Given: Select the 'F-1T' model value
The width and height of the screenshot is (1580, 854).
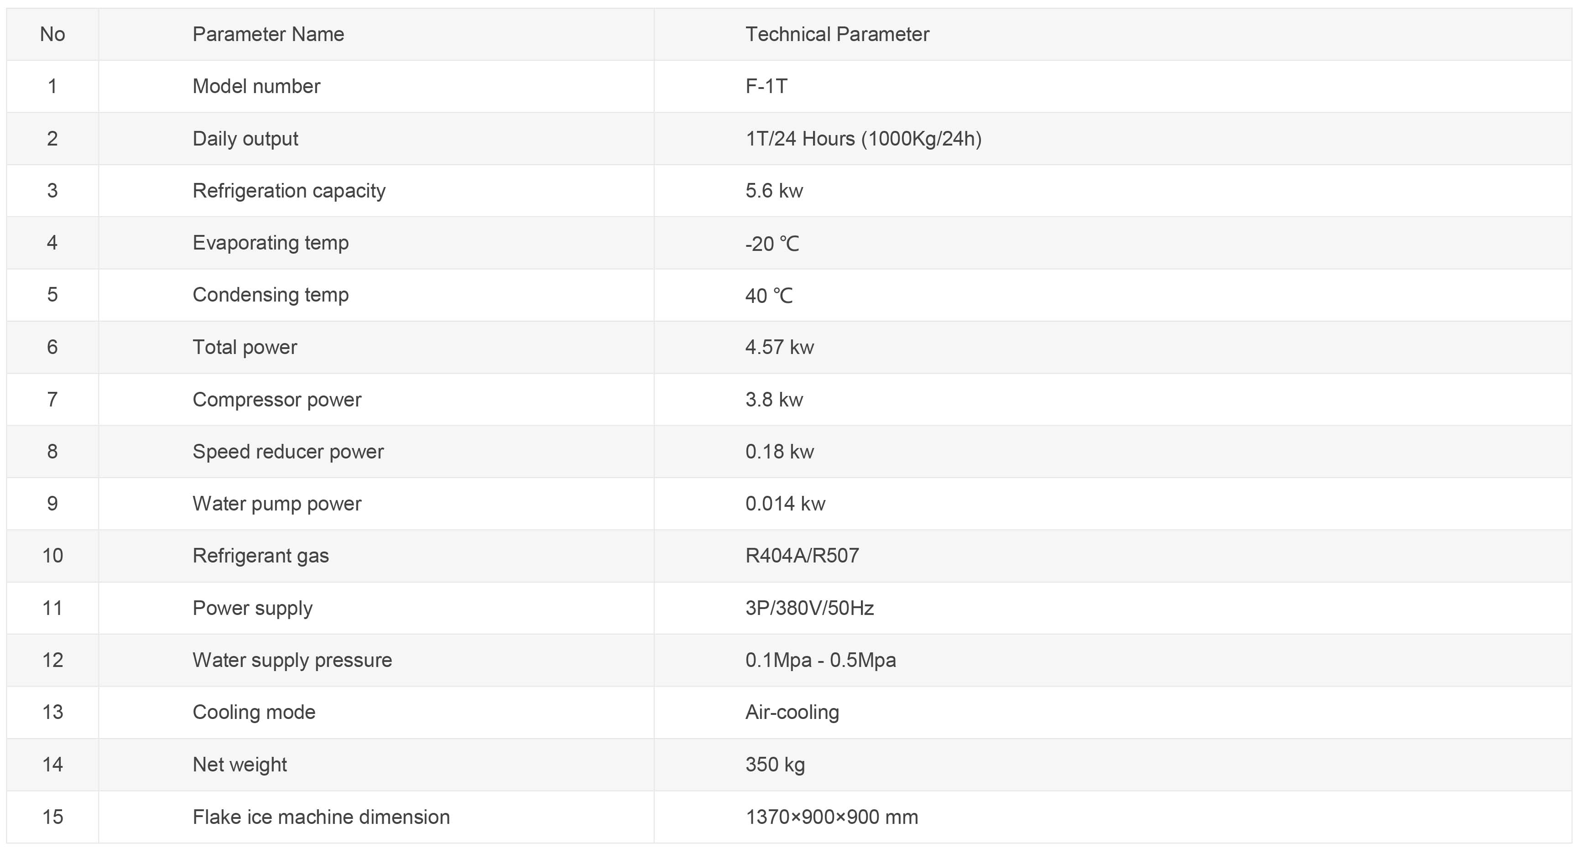Looking at the screenshot, I should 766,86.
